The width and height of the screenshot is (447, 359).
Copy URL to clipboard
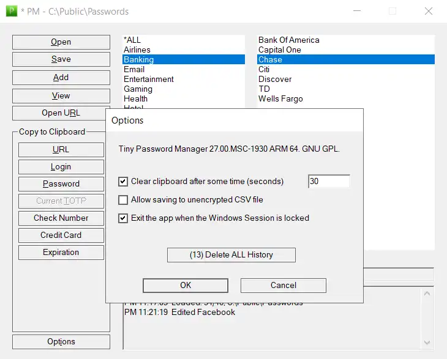[x=61, y=150]
